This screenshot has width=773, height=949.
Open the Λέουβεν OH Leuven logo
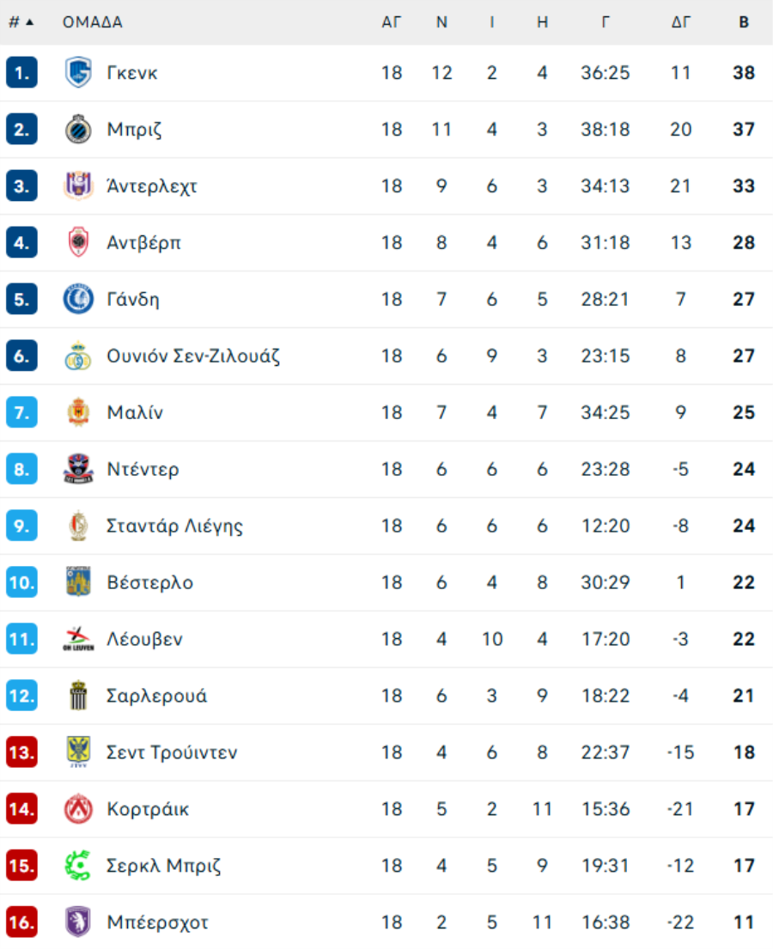point(78,639)
